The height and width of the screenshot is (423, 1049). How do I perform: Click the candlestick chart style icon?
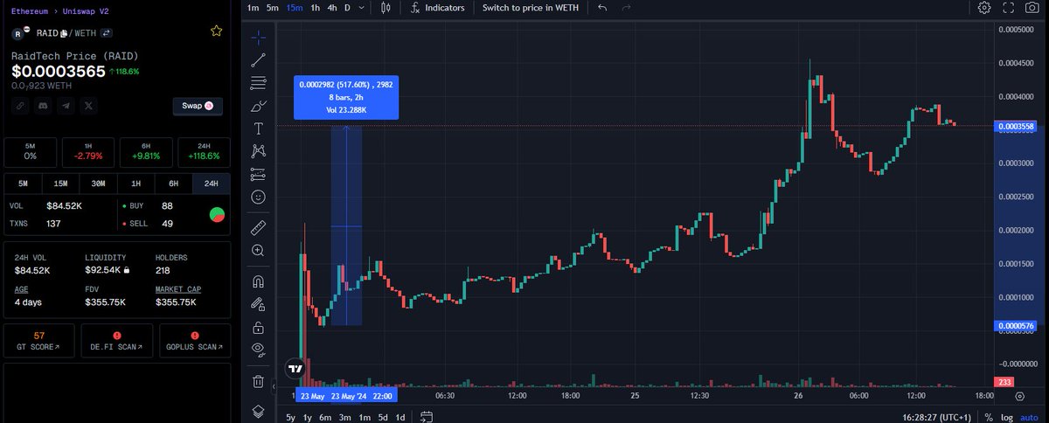[x=386, y=8]
